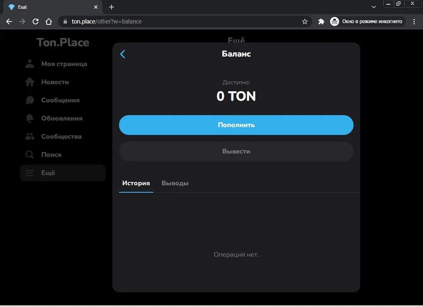Screen dimensions: 423x307
Task: Open the Chrome three-dot menu
Action: (x=414, y=21)
